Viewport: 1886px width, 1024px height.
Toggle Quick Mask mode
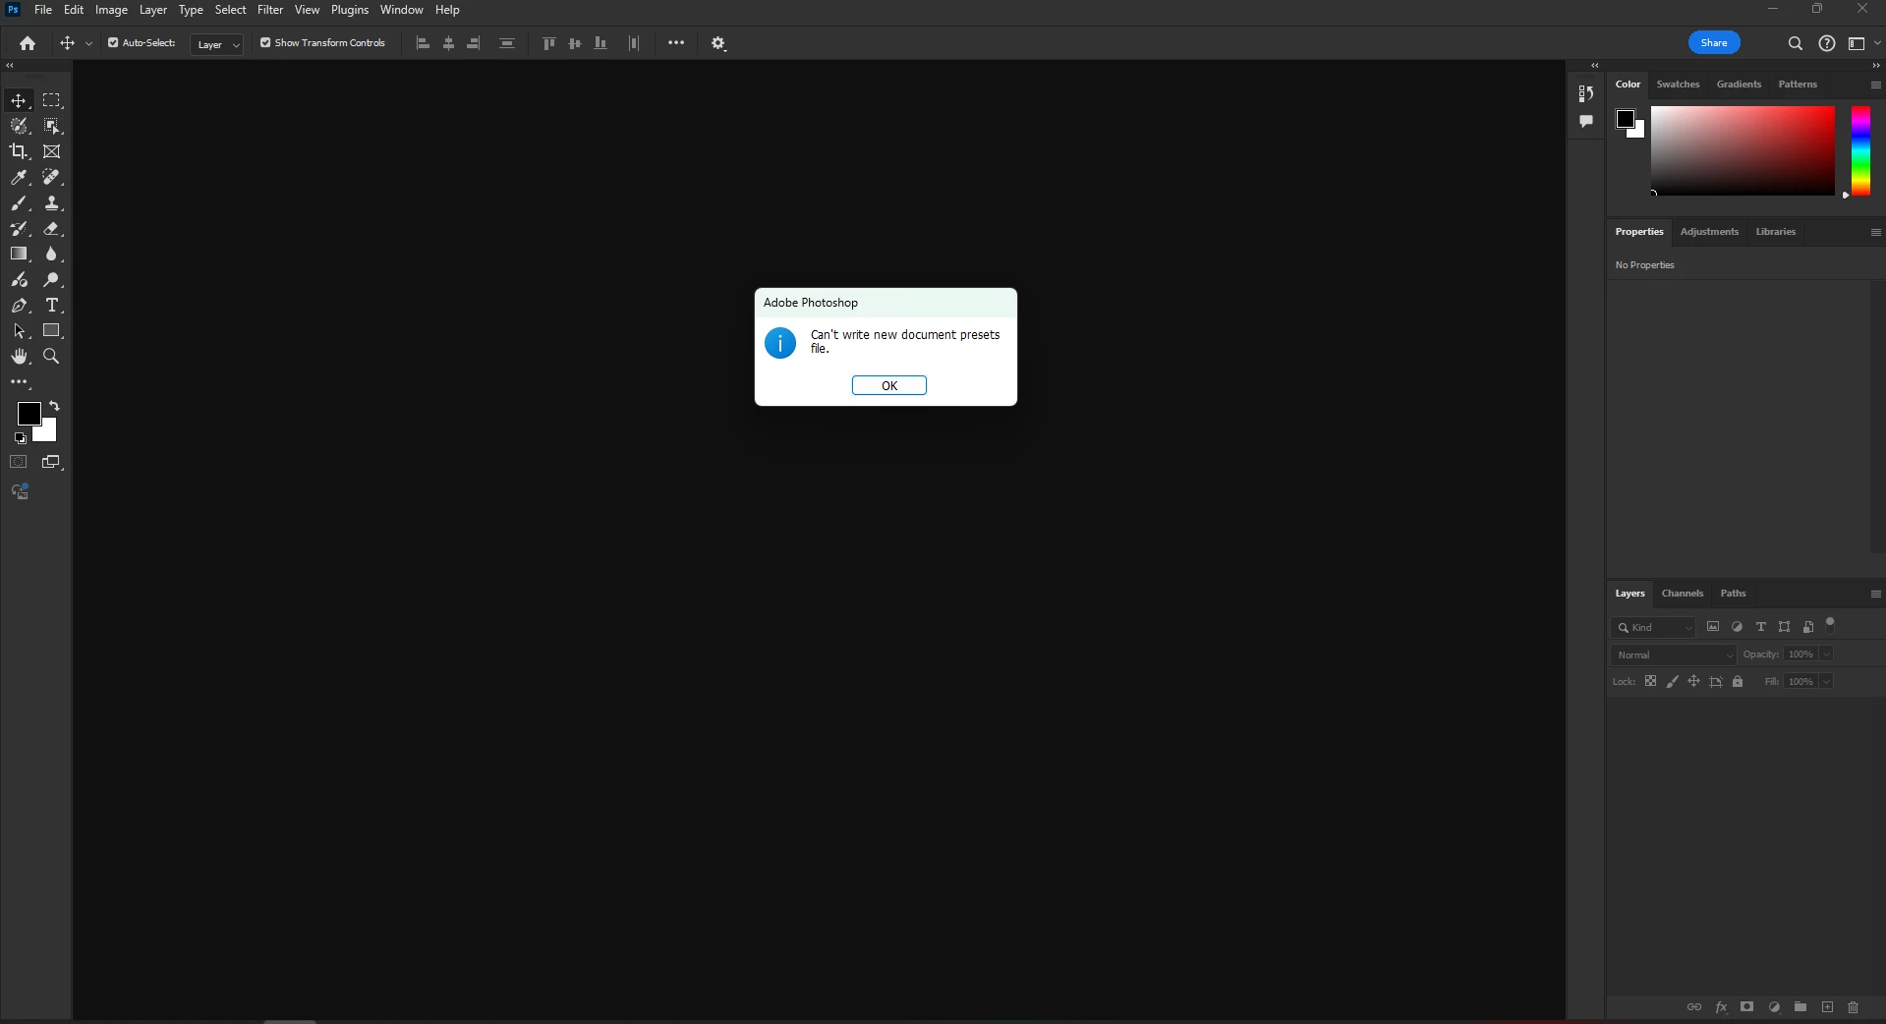[19, 462]
